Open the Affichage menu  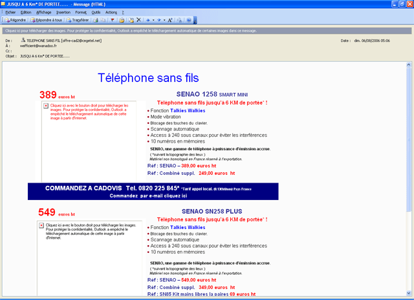(44, 12)
